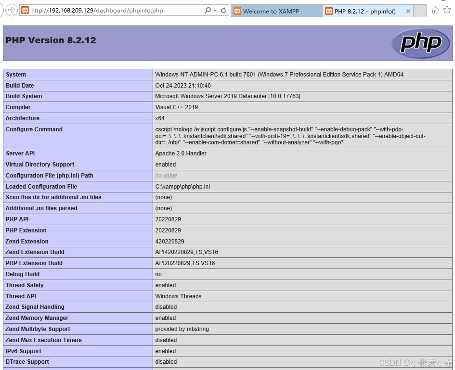Screen dimensions: 455x370
Task: Click the browser forward arrow button
Action: 12,11
